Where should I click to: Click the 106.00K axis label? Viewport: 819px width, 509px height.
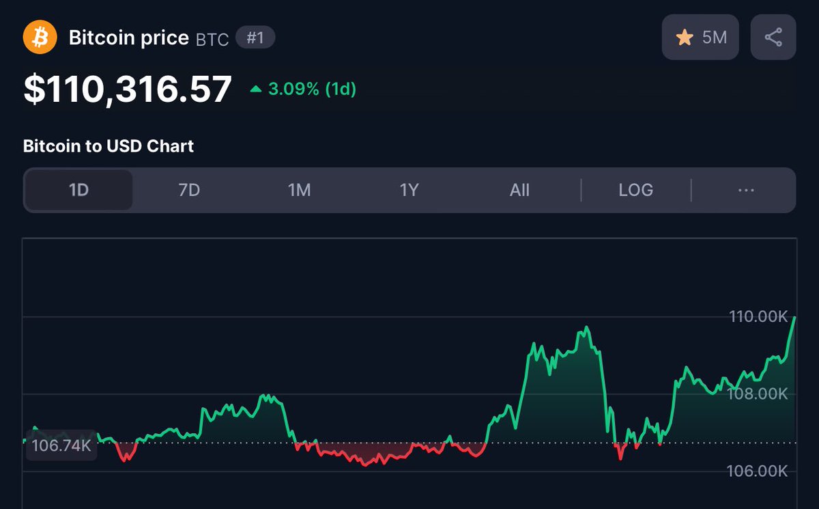[758, 471]
